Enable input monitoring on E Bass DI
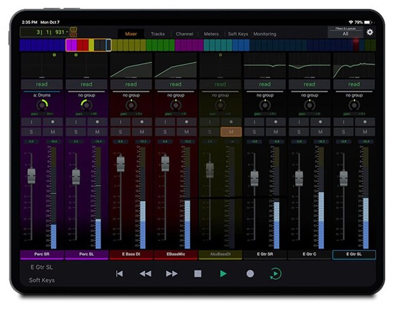 (120, 122)
